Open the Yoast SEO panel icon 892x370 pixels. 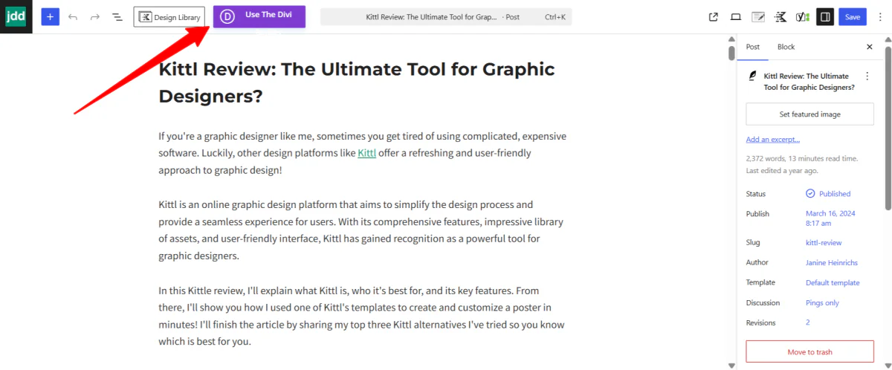pyautogui.click(x=802, y=17)
